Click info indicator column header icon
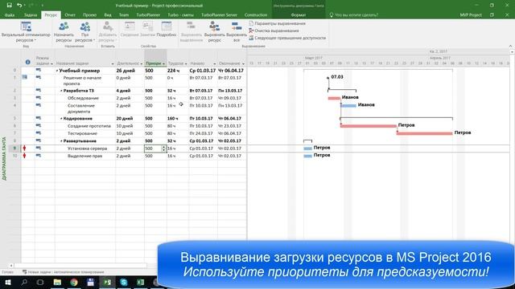The image size is (515, 289). tap(28, 62)
